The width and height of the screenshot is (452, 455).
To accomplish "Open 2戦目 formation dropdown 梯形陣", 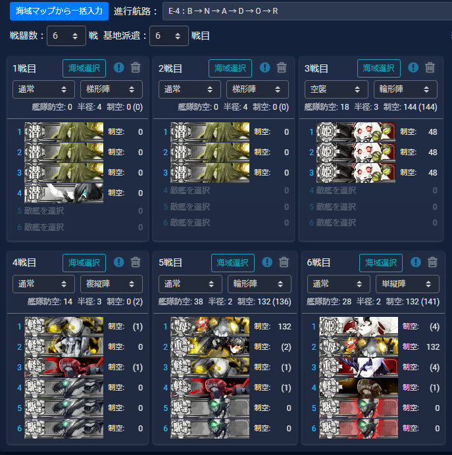I will [257, 89].
